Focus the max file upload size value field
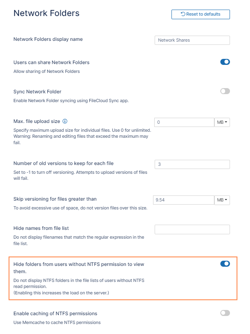The width and height of the screenshot is (250, 334). click(184, 122)
